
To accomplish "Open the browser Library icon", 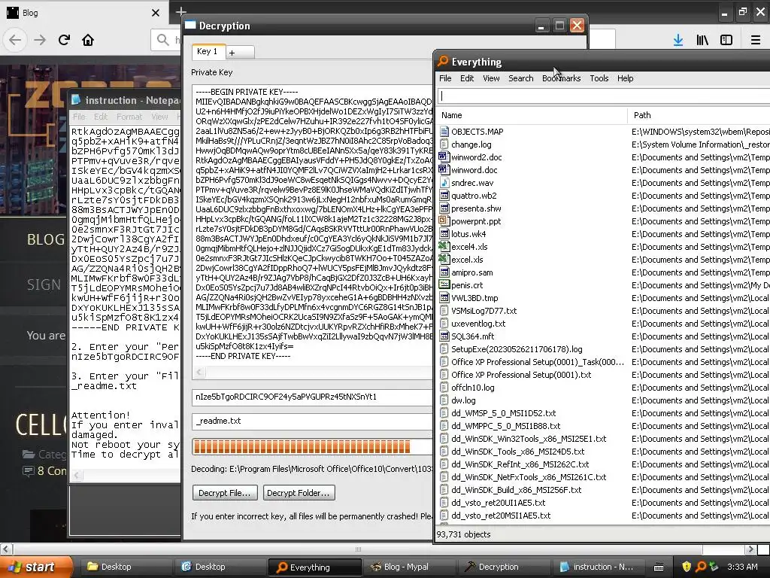I will tap(702, 40).
